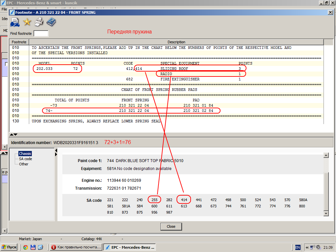The height and width of the screenshot is (252, 336).
Task: Click the data card scrollbar up arrow
Action: [326, 155]
